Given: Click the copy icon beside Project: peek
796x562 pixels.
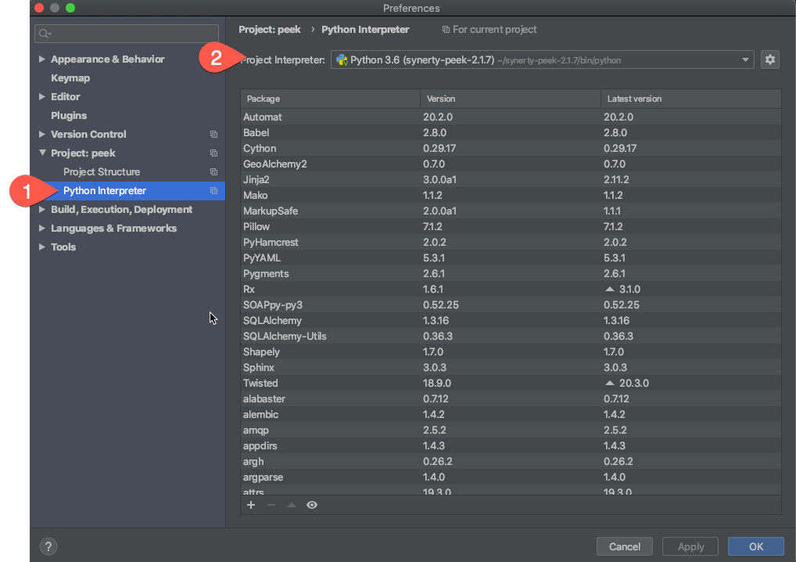Looking at the screenshot, I should point(213,153).
